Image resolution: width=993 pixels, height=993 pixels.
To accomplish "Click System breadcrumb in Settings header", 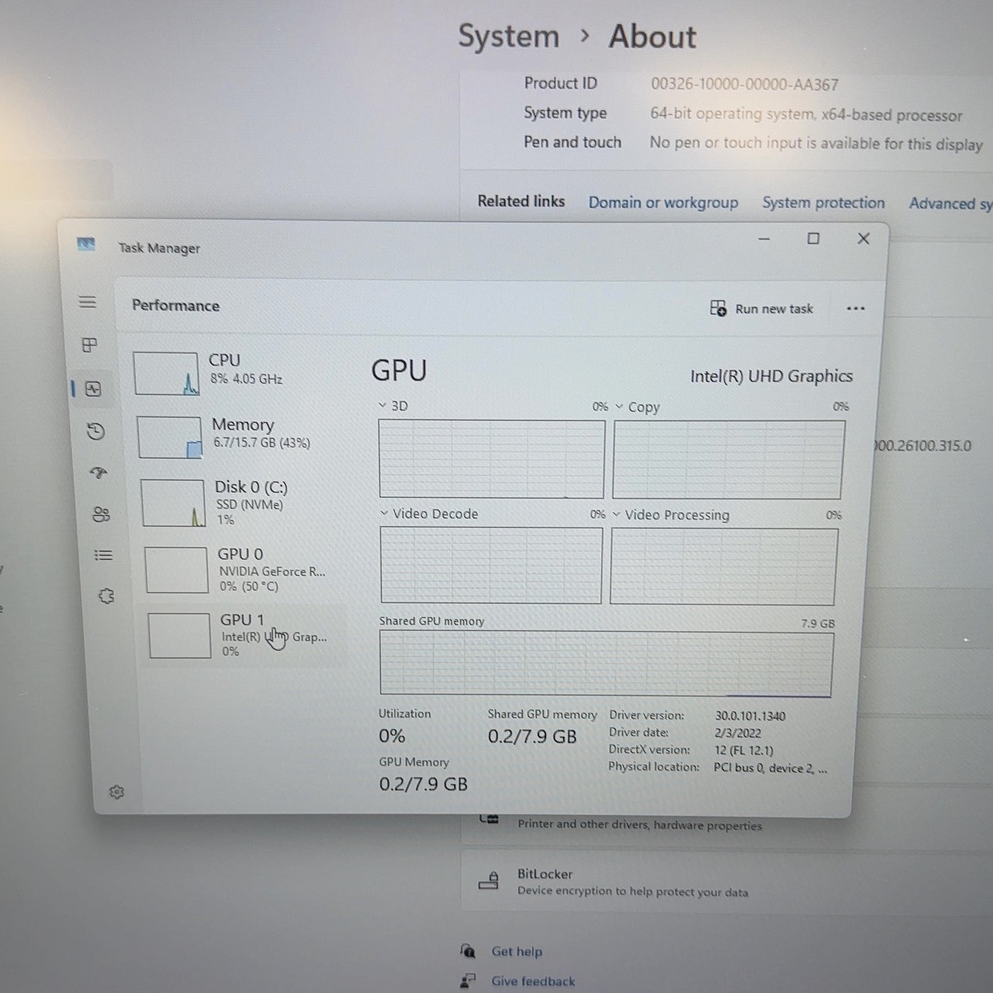I will point(509,36).
